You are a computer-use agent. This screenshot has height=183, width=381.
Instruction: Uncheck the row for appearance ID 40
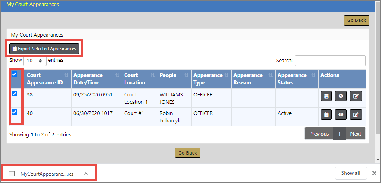tap(15, 112)
